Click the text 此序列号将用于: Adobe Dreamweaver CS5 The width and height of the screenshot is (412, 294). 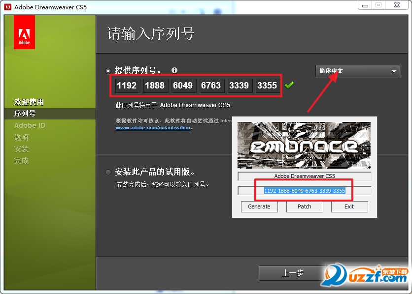point(173,105)
